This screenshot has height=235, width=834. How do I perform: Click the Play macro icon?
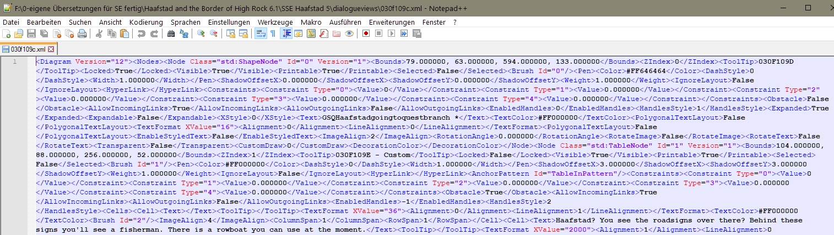(x=391, y=33)
